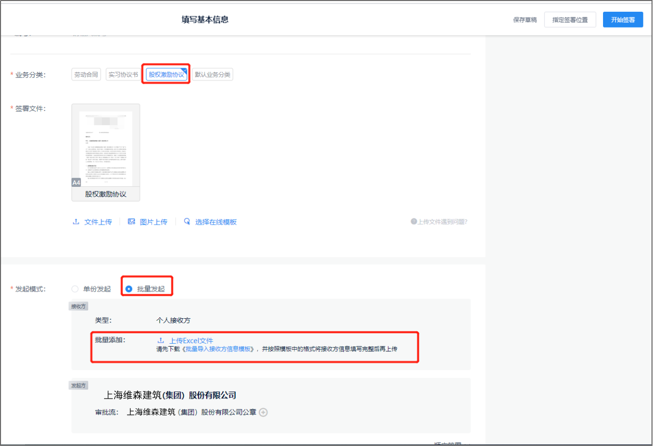Image resolution: width=653 pixels, height=446 pixels.
Task: Open 指定签署位置 button
Action: pyautogui.click(x=570, y=20)
